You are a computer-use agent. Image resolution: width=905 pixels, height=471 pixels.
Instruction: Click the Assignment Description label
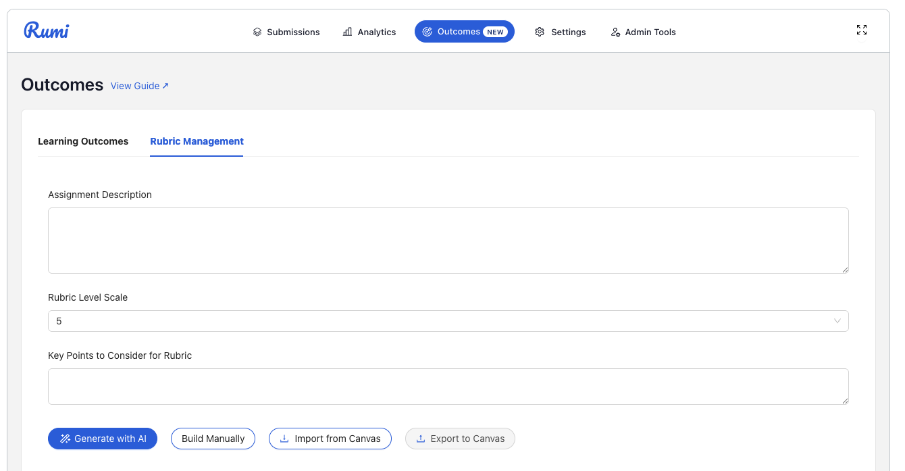coord(100,195)
